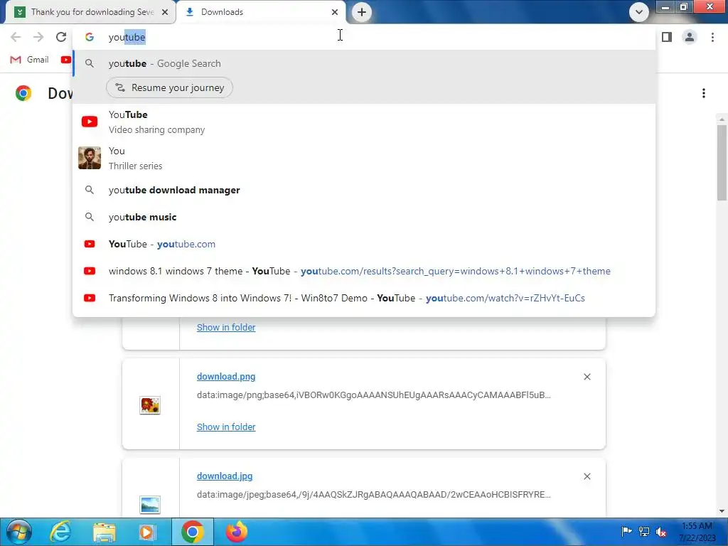This screenshot has width=728, height=546.
Task: Click the muted volume tray icon
Action: tap(661, 532)
